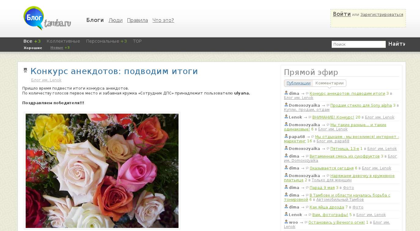The image size is (420, 231).
Task: Open the TOP blogs filter
Action: point(137,41)
